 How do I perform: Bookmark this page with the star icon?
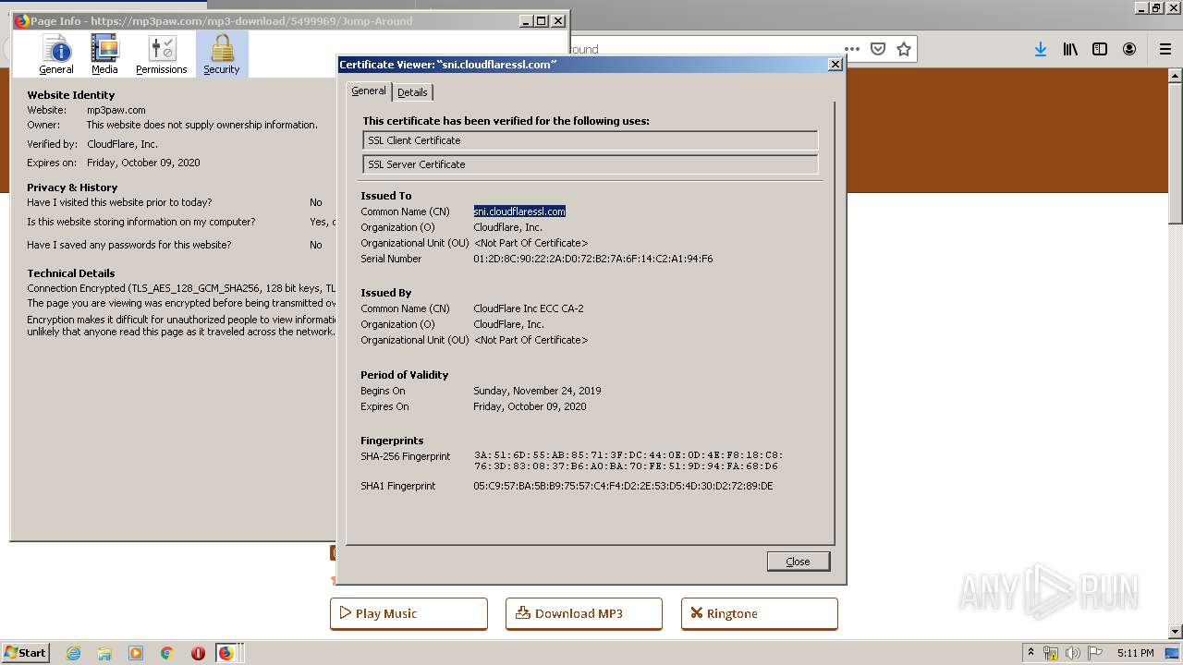point(904,49)
